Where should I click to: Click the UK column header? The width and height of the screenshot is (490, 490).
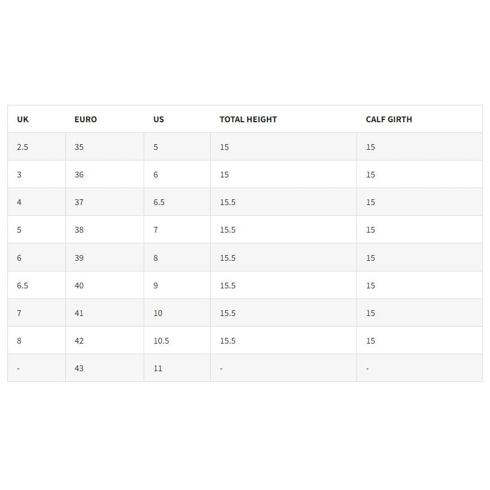[x=23, y=119]
